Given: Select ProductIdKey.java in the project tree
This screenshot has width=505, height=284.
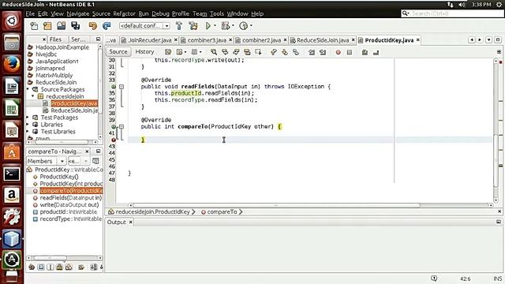Looking at the screenshot, I should coord(73,103).
